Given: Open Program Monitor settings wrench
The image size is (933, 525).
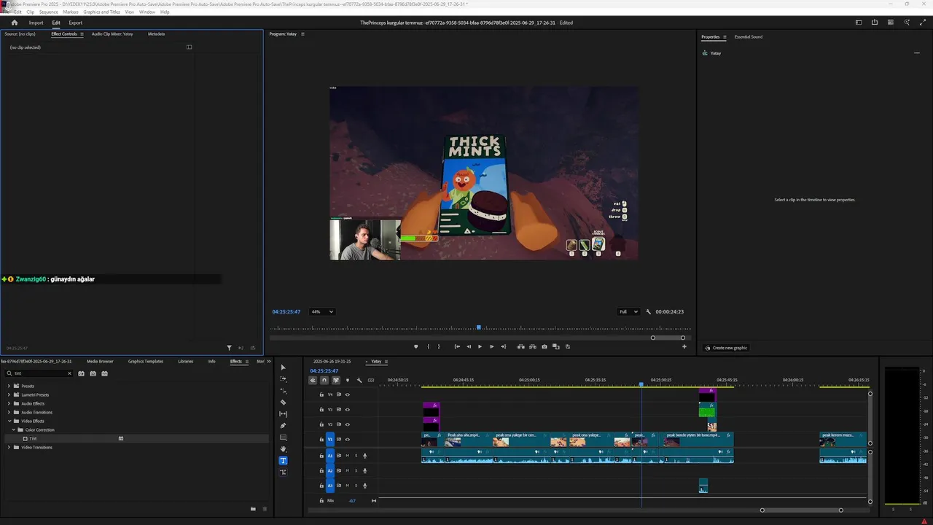Looking at the screenshot, I should click(x=649, y=312).
